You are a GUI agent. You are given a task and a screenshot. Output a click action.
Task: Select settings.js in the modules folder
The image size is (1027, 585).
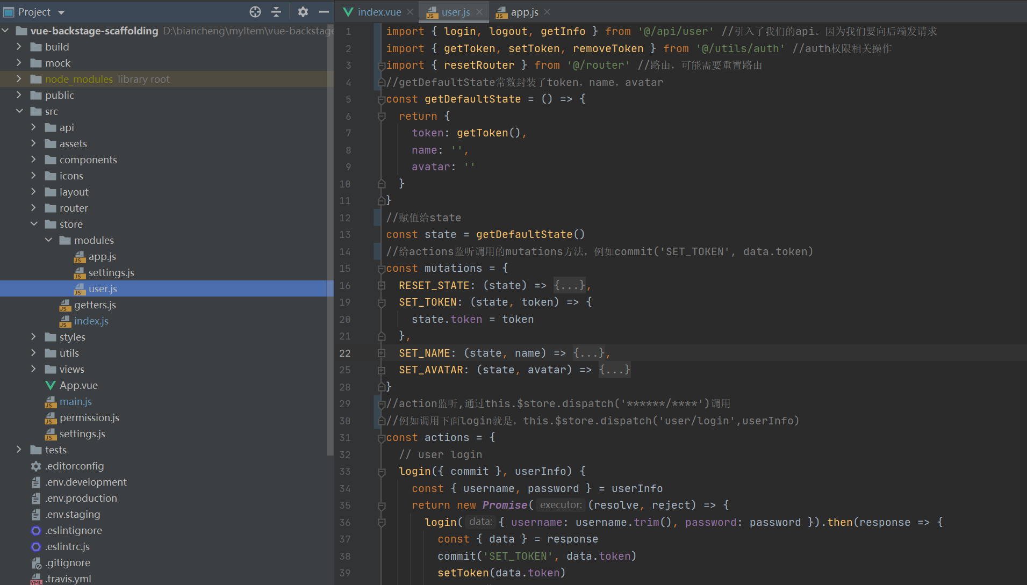(111, 272)
